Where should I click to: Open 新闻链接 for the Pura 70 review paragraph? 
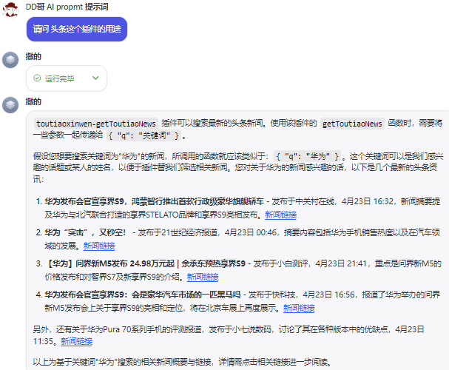coord(77,341)
